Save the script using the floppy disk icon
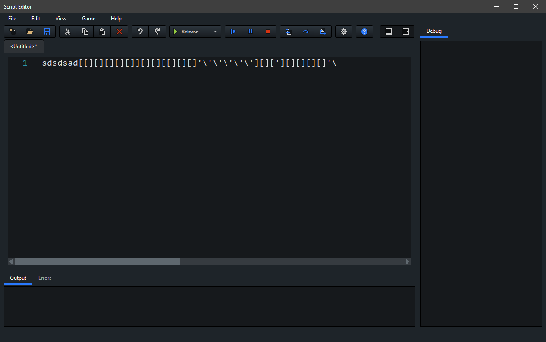 click(47, 31)
